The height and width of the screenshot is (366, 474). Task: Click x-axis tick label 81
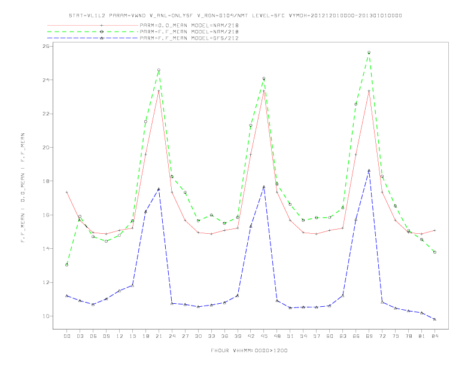coord(422,336)
